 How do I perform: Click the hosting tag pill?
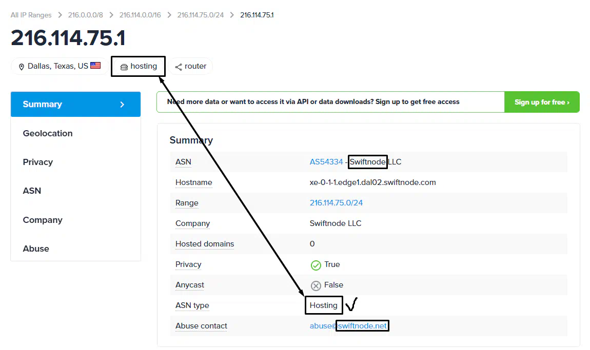pos(138,66)
